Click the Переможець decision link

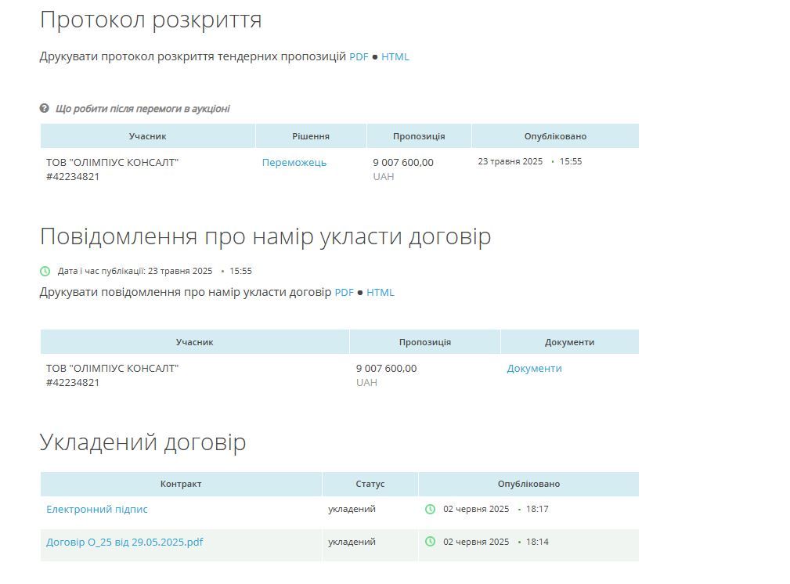pyautogui.click(x=294, y=163)
